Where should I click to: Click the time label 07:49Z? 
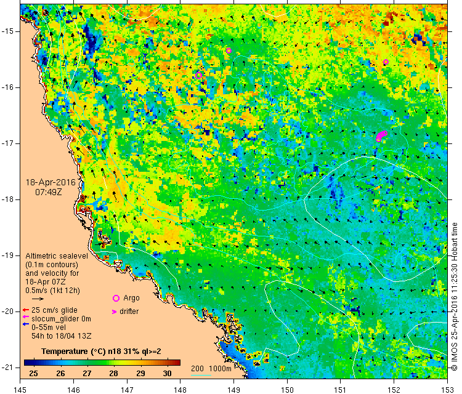(48, 192)
